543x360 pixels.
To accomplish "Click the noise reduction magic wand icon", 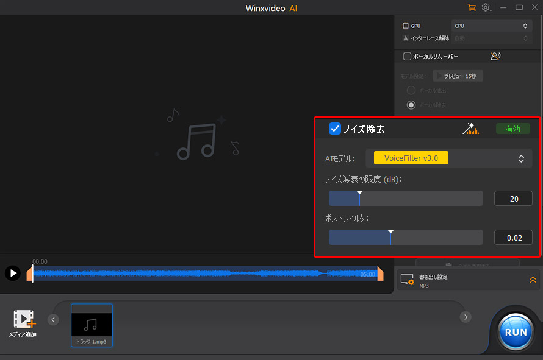I will pyautogui.click(x=470, y=129).
